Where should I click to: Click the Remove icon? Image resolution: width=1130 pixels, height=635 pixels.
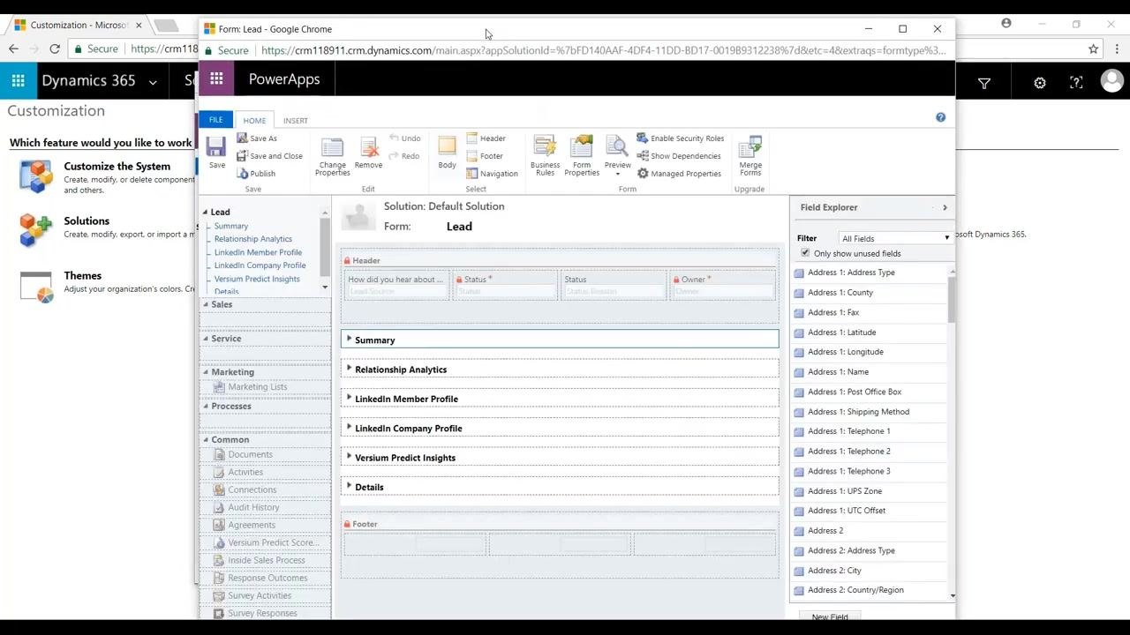click(x=369, y=147)
